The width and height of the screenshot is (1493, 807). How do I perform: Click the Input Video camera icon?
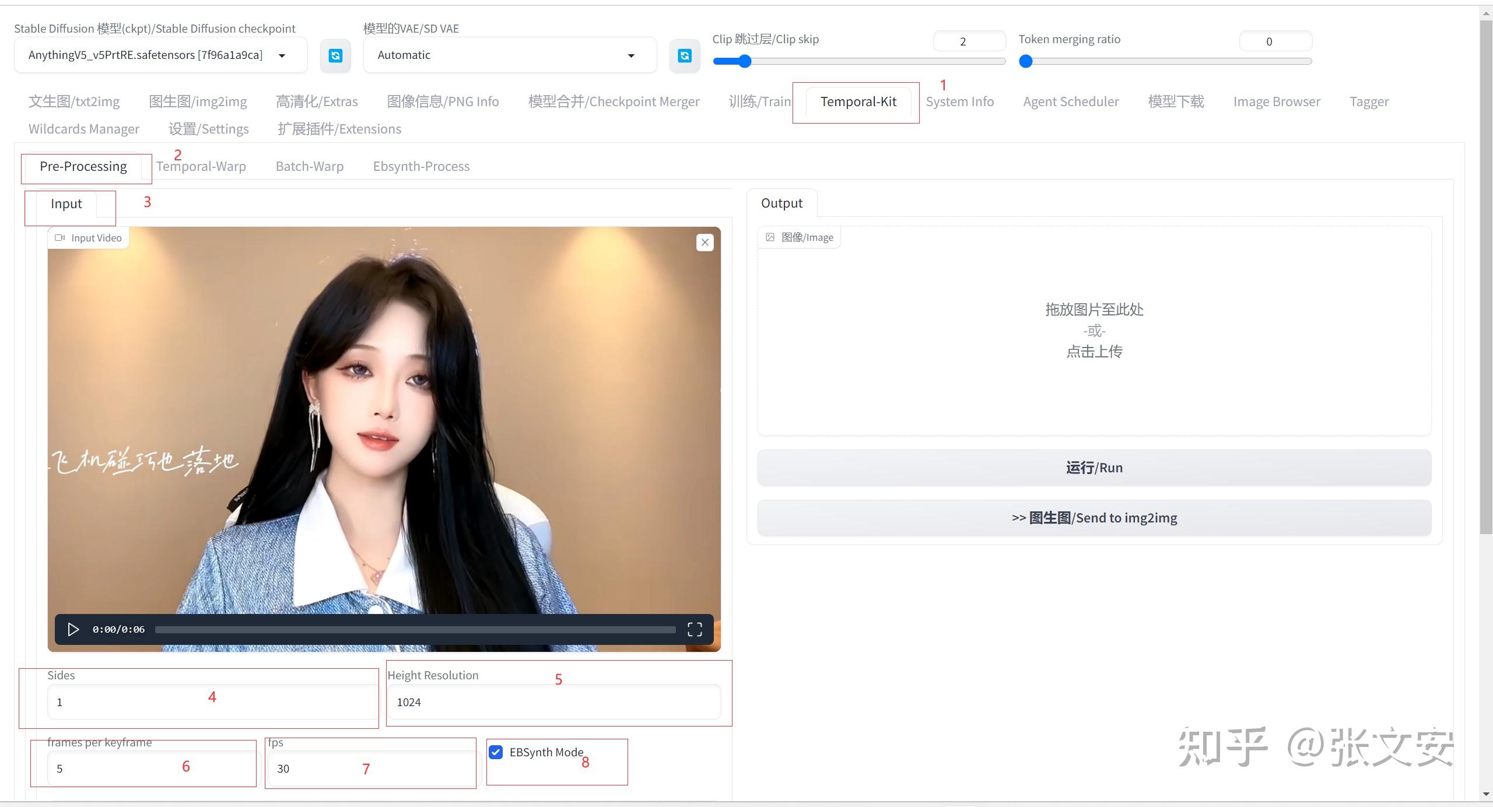click(x=59, y=237)
